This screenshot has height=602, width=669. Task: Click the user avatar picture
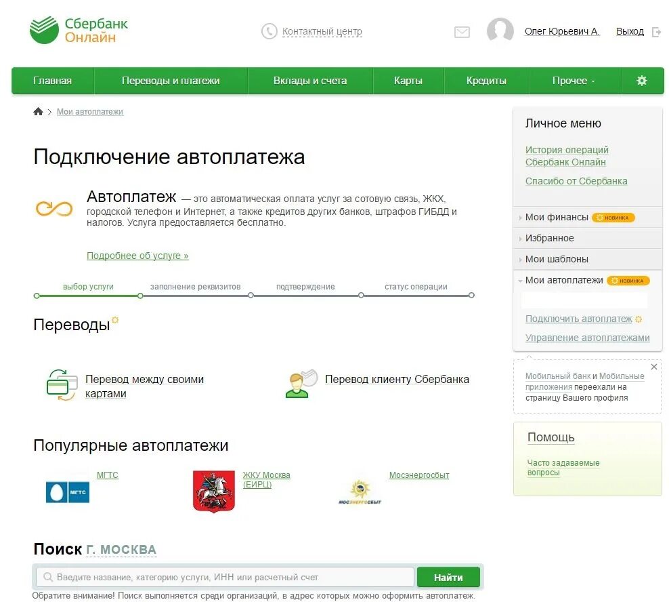tap(500, 30)
